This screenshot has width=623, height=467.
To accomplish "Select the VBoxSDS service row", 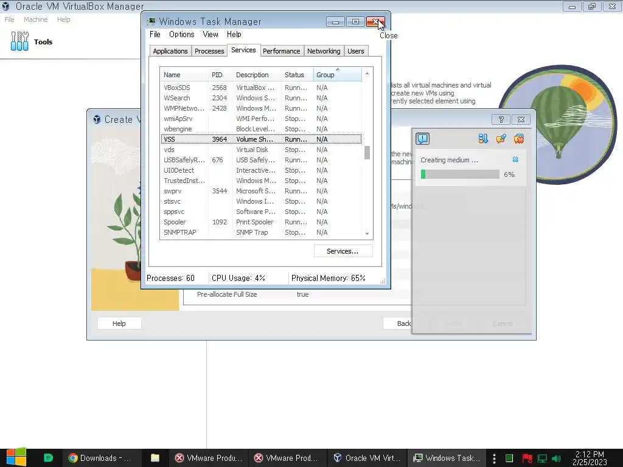I will (261, 88).
